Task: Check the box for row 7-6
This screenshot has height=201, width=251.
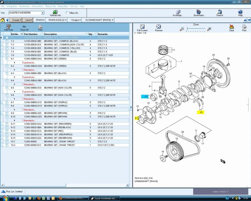Action: pyautogui.click(x=7, y=55)
